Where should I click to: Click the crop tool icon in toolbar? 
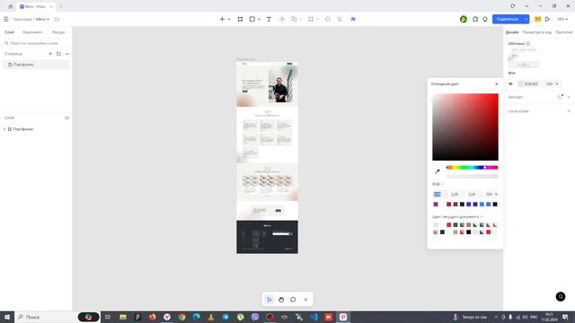(x=340, y=19)
